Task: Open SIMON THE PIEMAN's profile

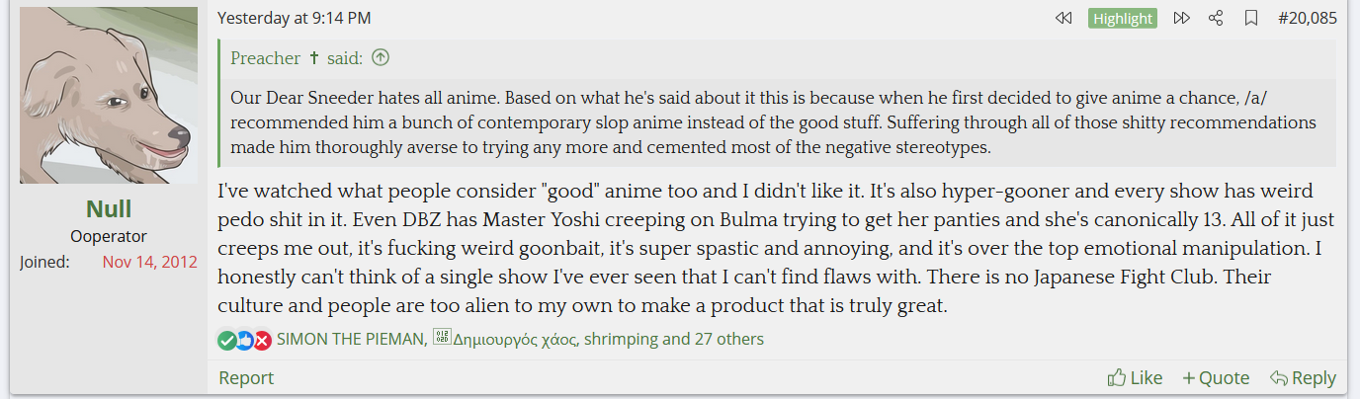Action: pos(351,340)
